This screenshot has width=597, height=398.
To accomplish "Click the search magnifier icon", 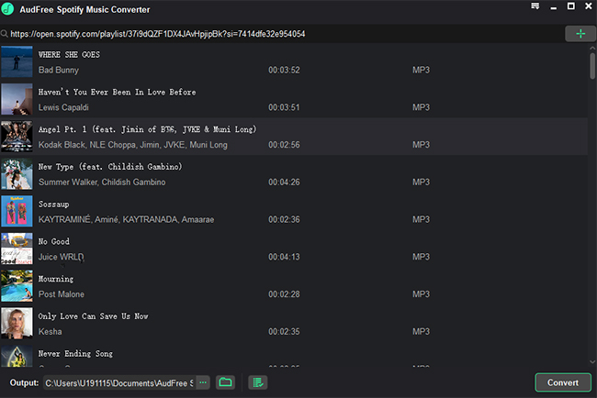I will point(5,34).
